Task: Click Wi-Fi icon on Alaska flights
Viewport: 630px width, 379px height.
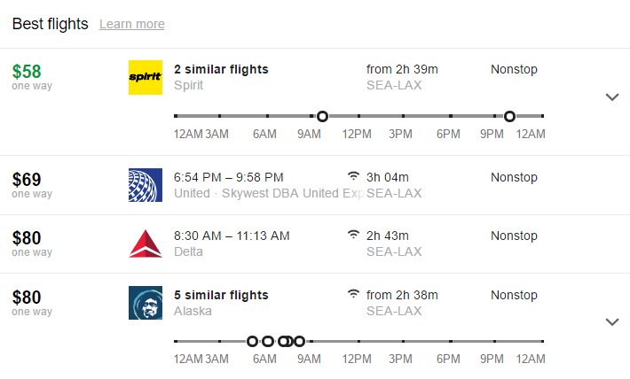Action: point(354,295)
